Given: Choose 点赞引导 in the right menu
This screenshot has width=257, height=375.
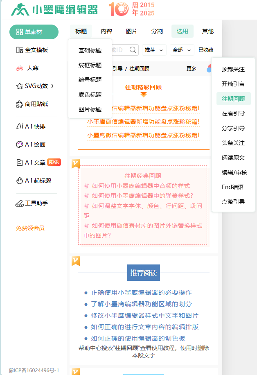Looking at the screenshot, I should point(233,202).
